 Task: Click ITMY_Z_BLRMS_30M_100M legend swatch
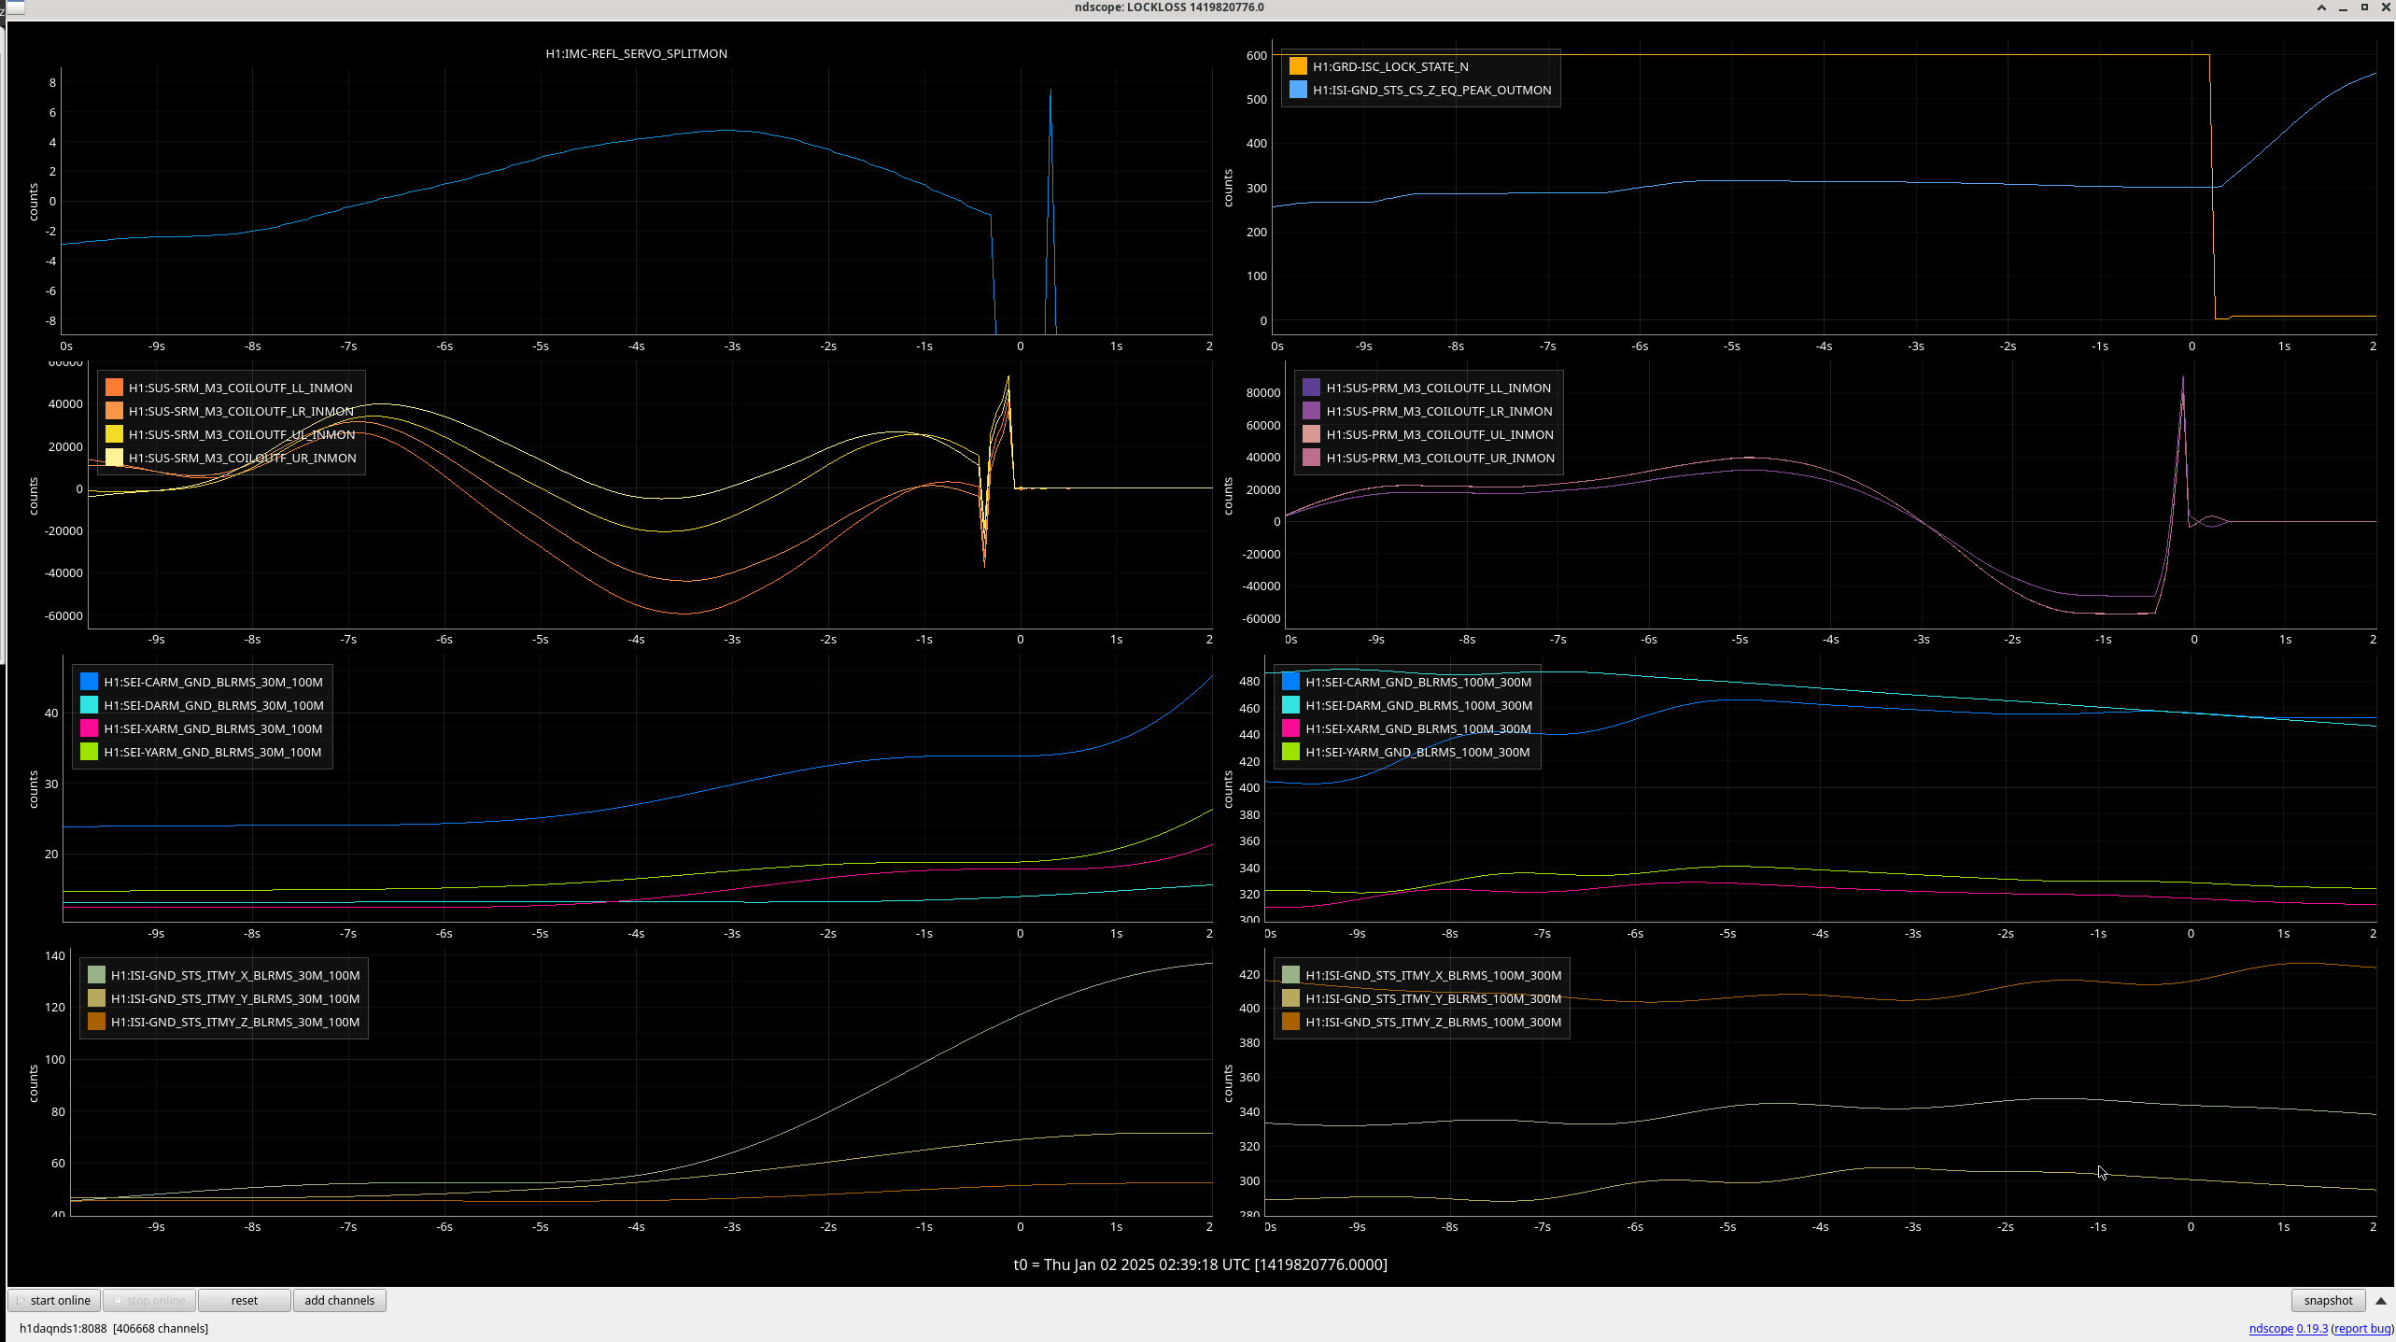click(x=96, y=1022)
